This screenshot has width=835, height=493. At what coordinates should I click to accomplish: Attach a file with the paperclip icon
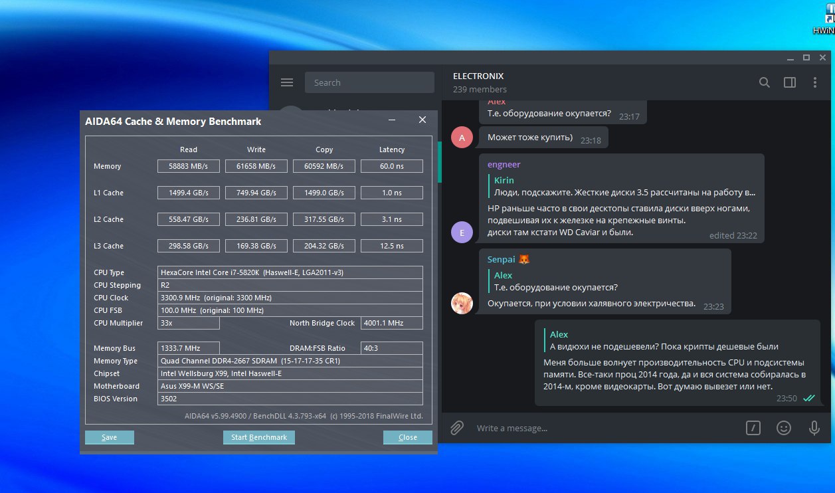[x=457, y=428]
